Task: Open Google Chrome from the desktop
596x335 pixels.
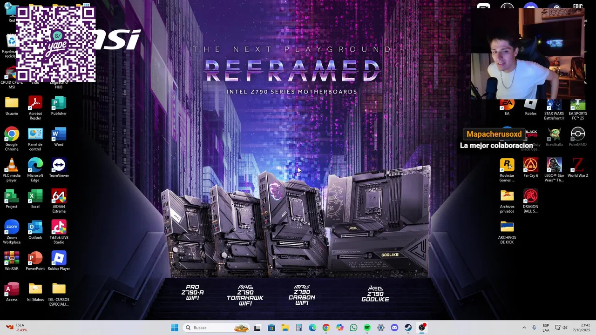Action: click(x=12, y=139)
